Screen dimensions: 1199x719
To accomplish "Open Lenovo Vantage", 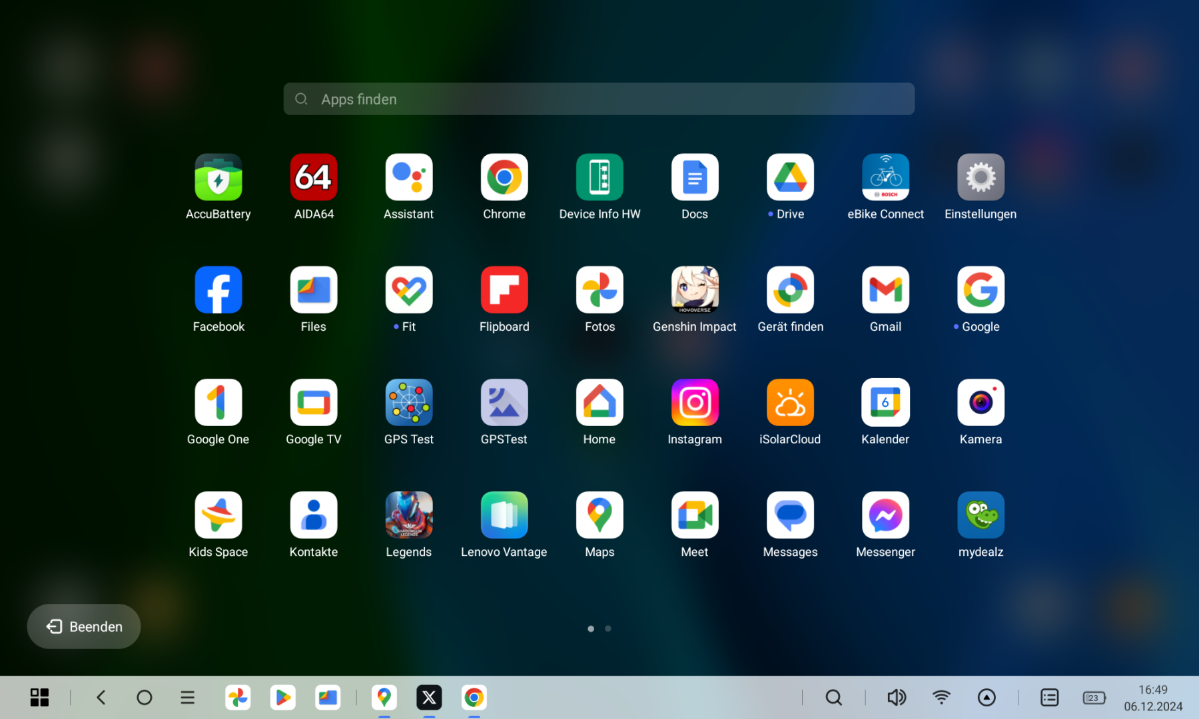I will 504,515.
